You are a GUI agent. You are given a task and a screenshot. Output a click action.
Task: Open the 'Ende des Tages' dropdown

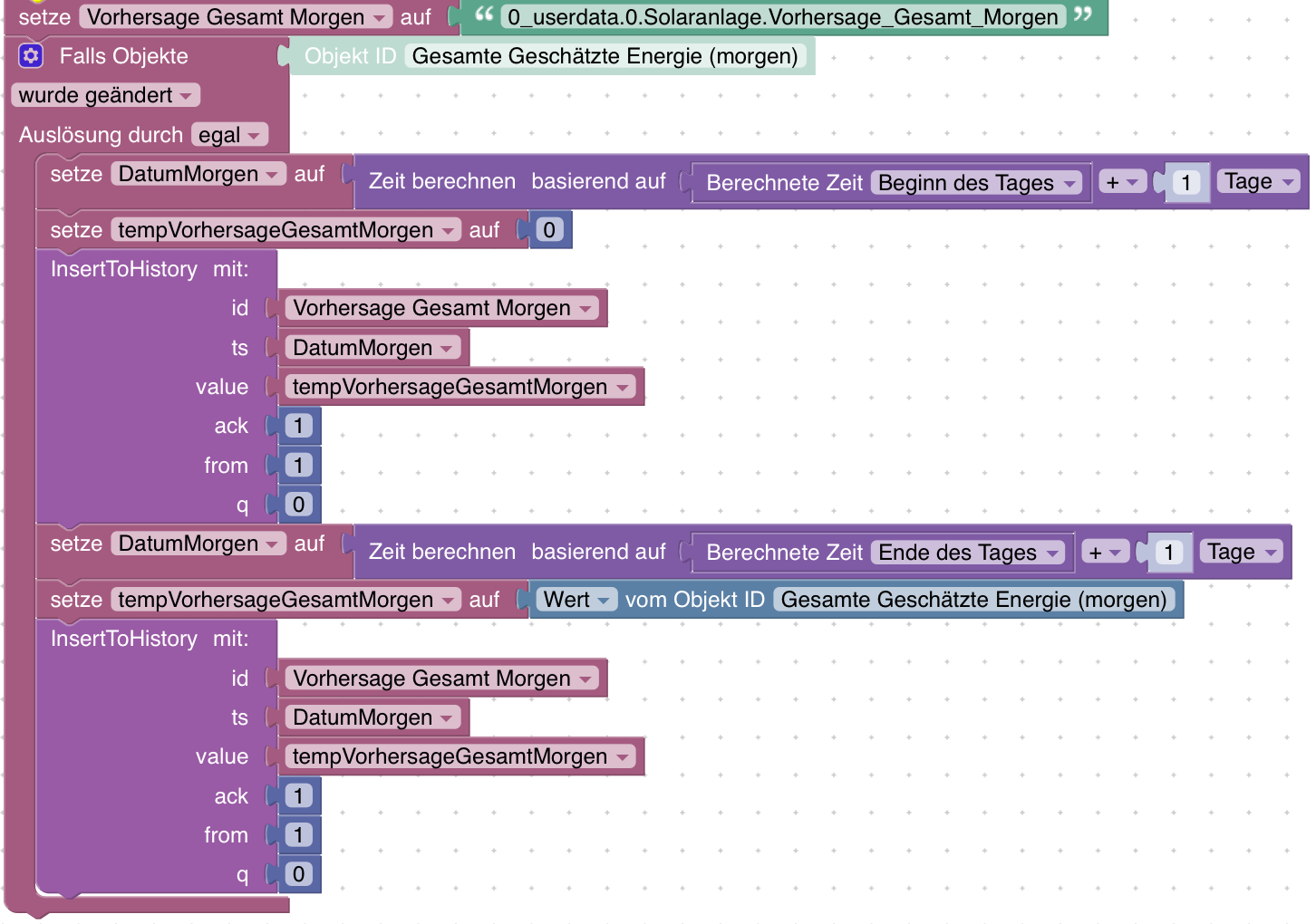[969, 553]
